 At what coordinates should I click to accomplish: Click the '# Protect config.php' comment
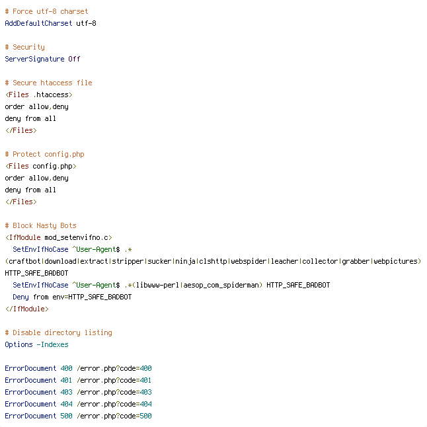45,155
